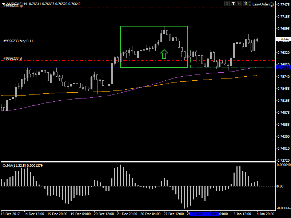Viewport: 291px width, 218px height.
Task: Click the up arrow button in toolbar
Action: [x=246, y=4]
